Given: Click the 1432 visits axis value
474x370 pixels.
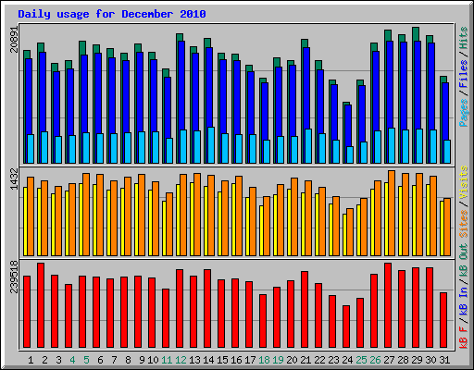Looking at the screenshot, I should (15, 179).
